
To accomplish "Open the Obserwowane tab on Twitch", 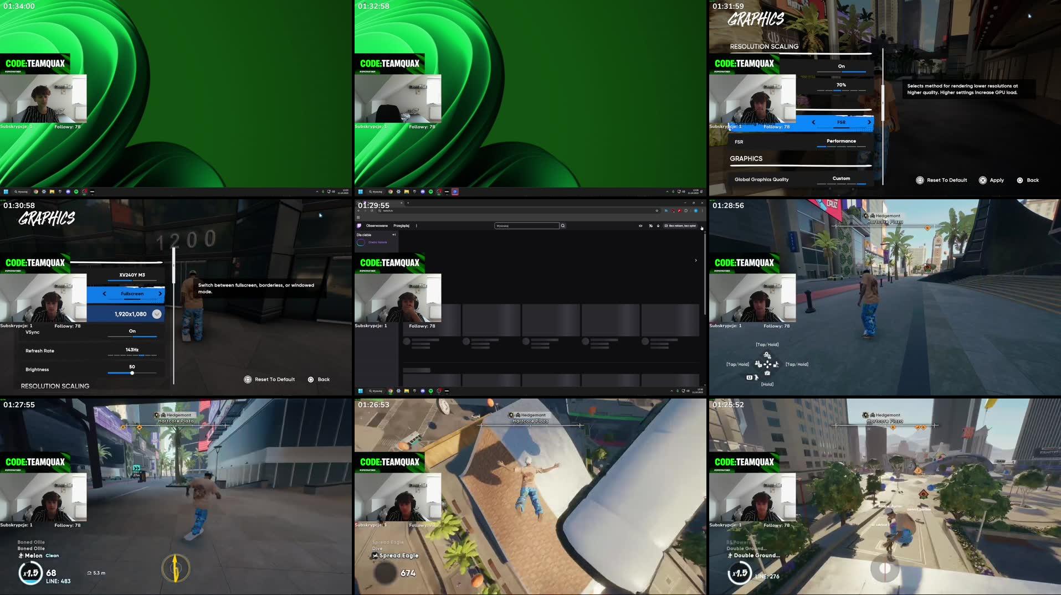I will [x=377, y=226].
